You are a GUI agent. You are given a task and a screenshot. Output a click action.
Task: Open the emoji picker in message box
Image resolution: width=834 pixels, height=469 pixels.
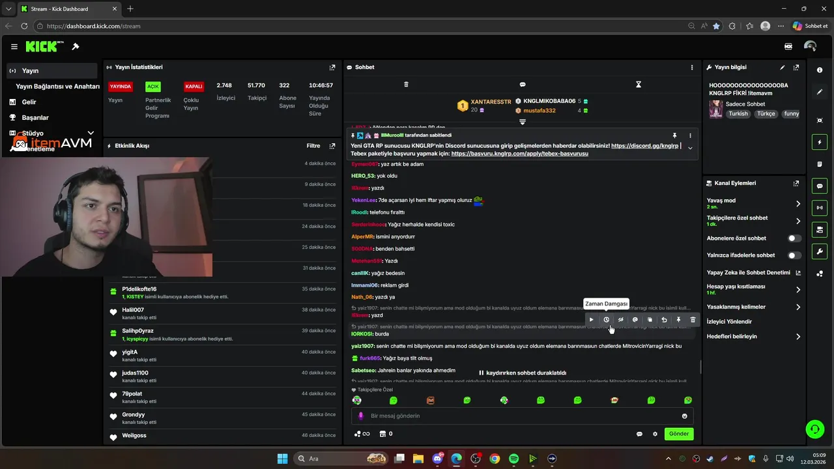point(684,416)
